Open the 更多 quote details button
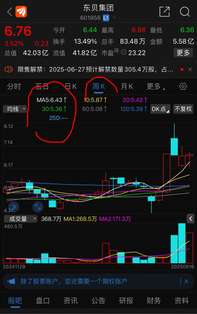 click(x=183, y=53)
